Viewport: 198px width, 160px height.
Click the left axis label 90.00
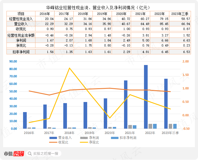[x=13, y=62]
